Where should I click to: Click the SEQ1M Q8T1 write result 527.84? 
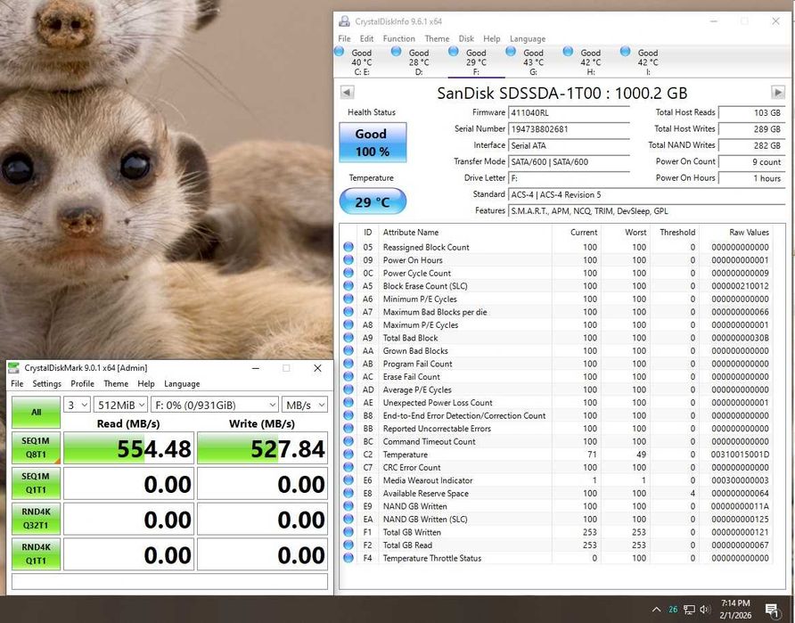[x=262, y=448]
